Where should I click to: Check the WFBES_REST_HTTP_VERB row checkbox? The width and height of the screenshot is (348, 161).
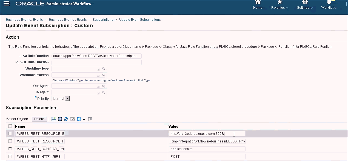10,156
